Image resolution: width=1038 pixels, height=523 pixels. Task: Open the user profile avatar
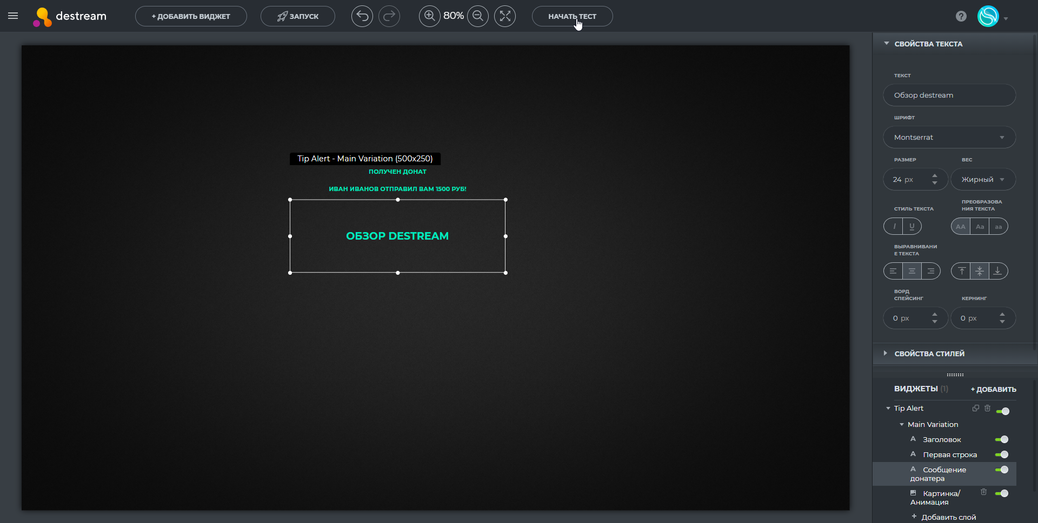pyautogui.click(x=988, y=16)
